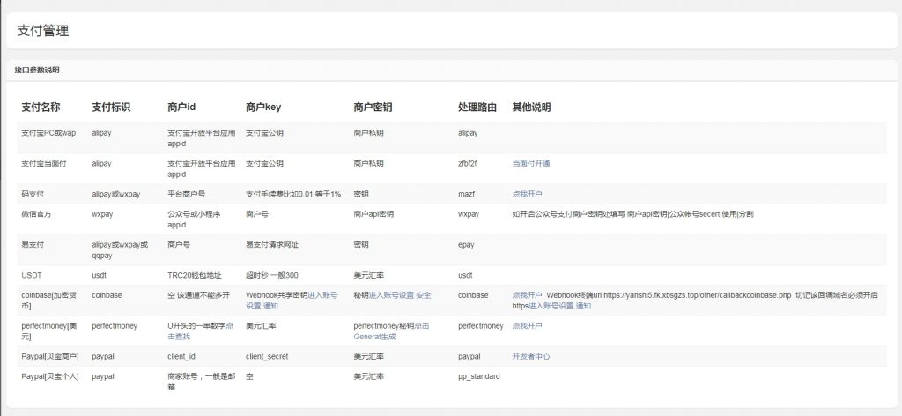The width and height of the screenshot is (902, 416).
Task: Select the wxpay route value in 微信官方 row
Action: pyautogui.click(x=469, y=214)
